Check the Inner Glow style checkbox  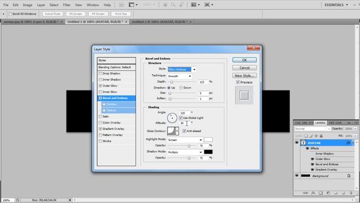(x=100, y=92)
